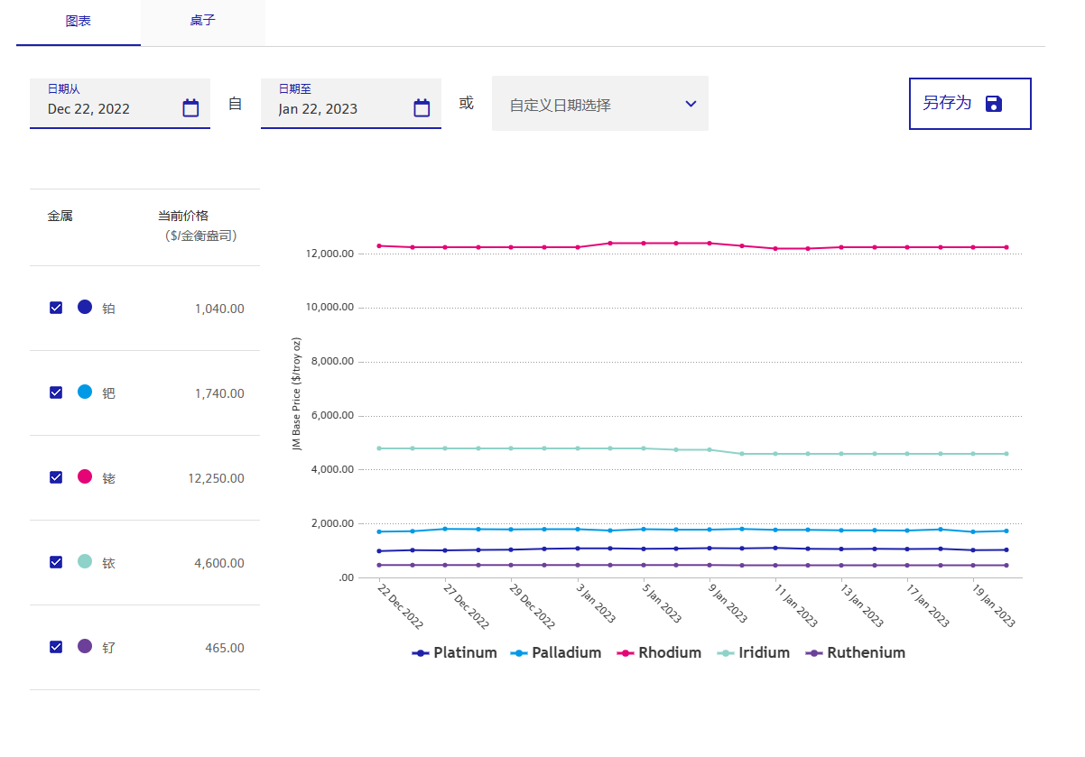1085x757 pixels.
Task: Disable the 铱 iridium checkbox
Action: tap(56, 562)
